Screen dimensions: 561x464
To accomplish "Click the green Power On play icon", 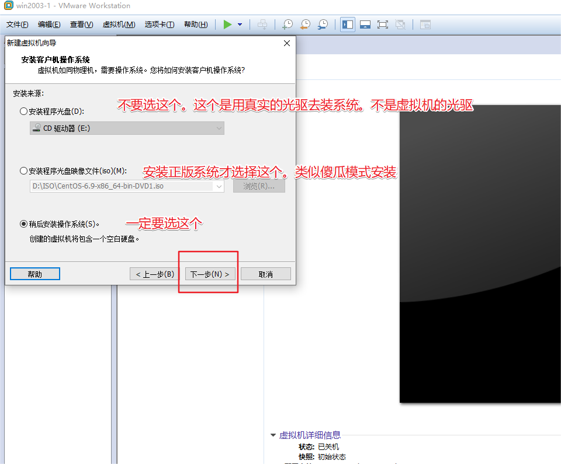I will 227,25.
